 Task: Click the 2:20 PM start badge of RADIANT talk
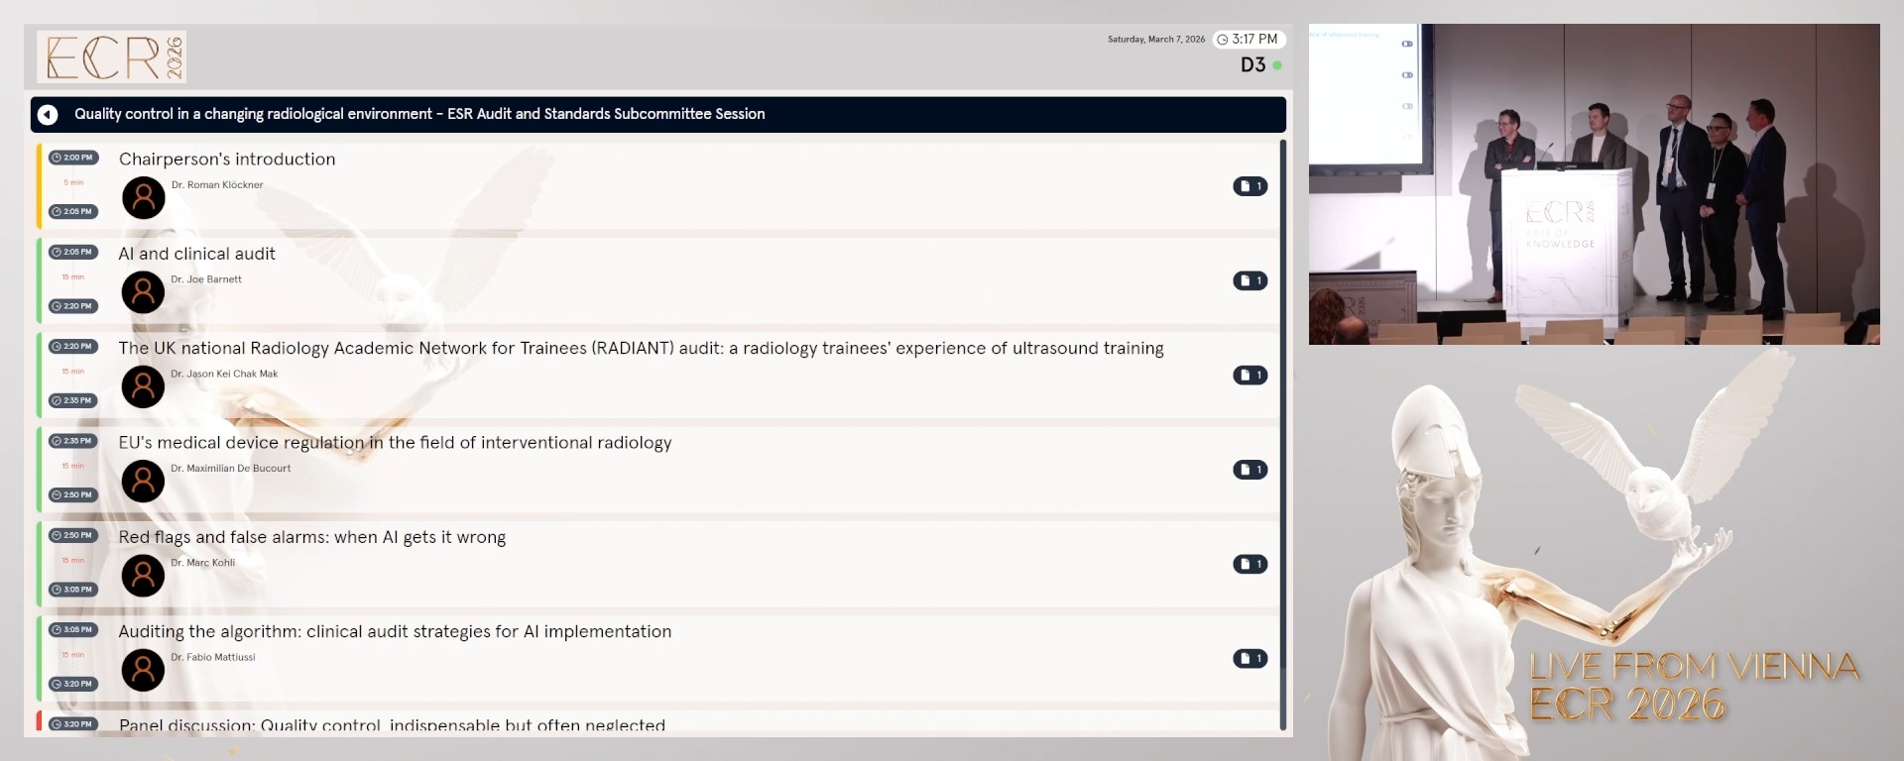point(72,347)
